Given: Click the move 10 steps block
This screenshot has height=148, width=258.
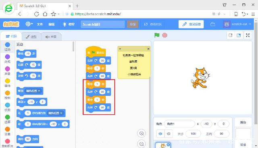Looking at the screenshot, I should pyautogui.click(x=26, y=53).
